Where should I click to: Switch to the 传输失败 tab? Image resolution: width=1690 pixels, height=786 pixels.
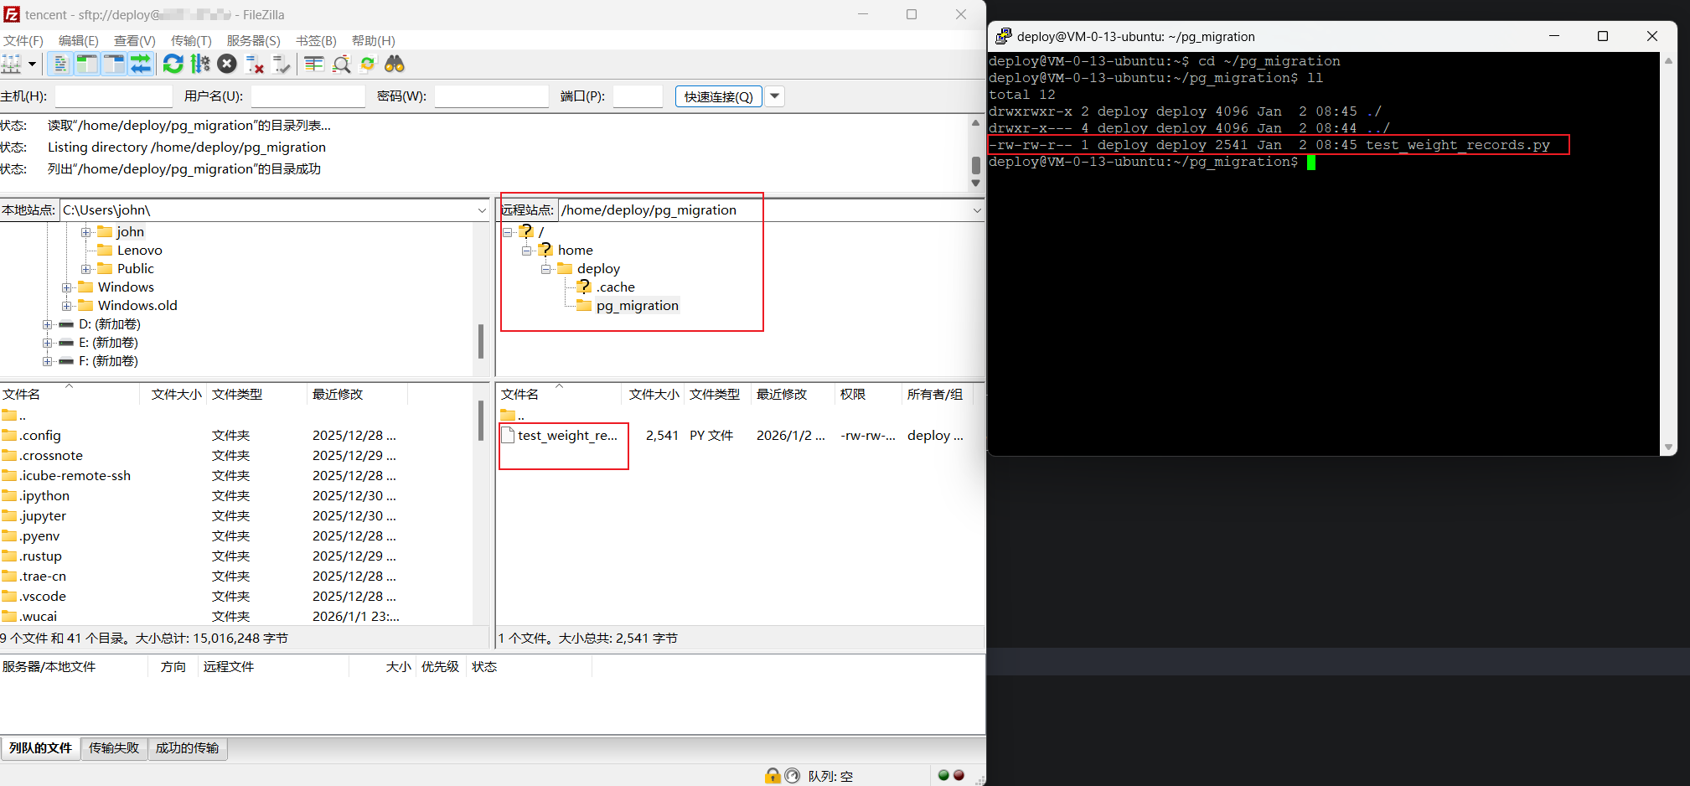(114, 748)
